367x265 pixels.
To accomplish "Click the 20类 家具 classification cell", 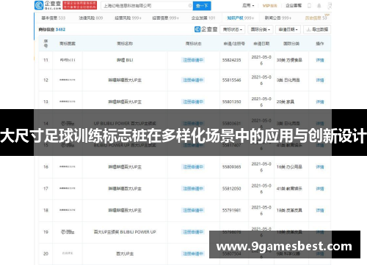I will coord(286,102).
